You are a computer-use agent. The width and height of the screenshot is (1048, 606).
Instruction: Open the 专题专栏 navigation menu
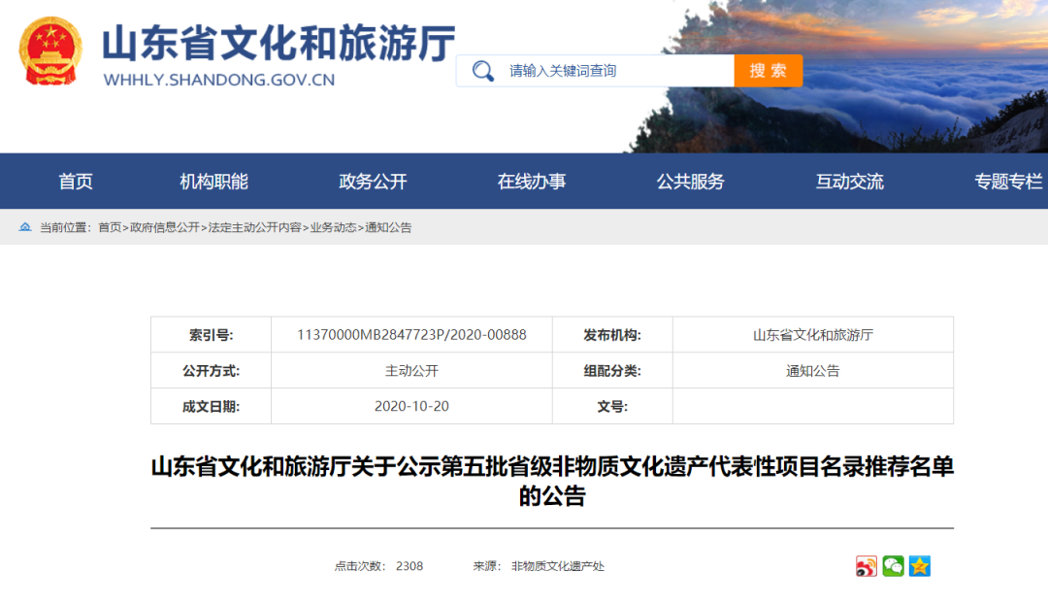pos(1008,182)
